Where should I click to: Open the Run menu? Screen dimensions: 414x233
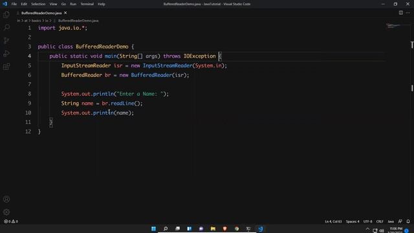(x=73, y=4)
